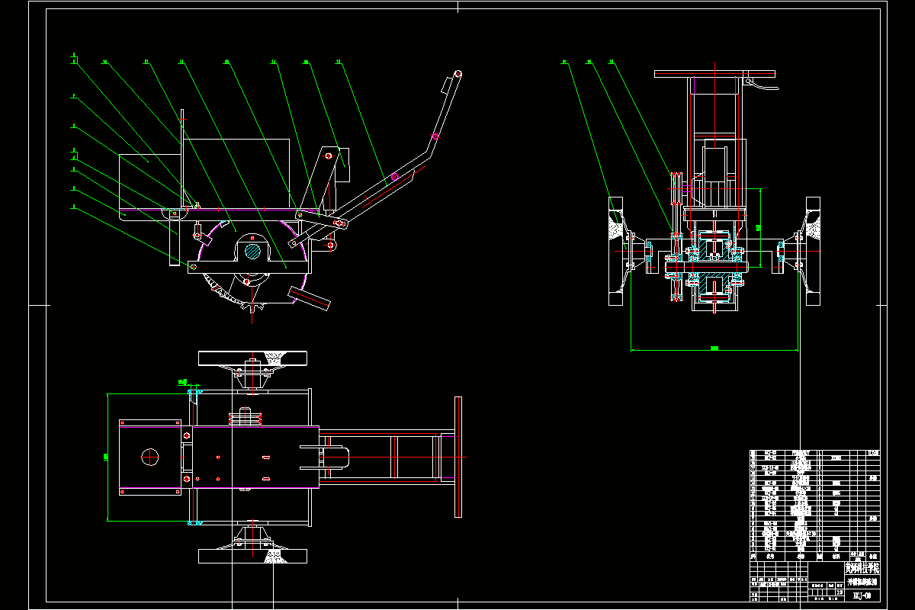Select the red pivot circle on the upper bracket
915x610 pixels.
tap(329, 156)
